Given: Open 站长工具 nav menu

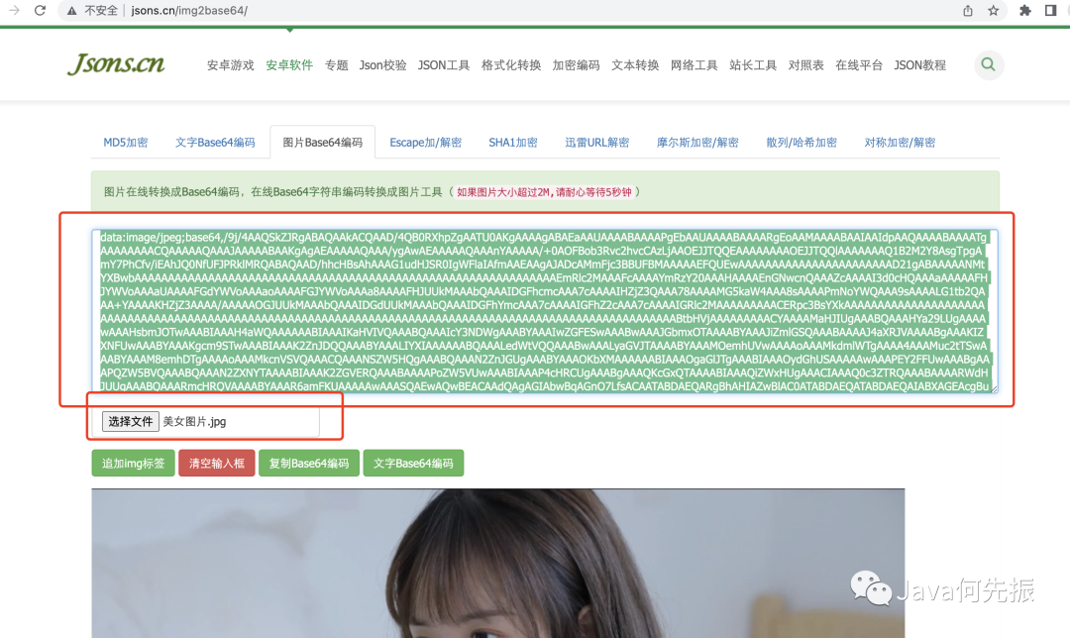Looking at the screenshot, I should click(x=753, y=65).
